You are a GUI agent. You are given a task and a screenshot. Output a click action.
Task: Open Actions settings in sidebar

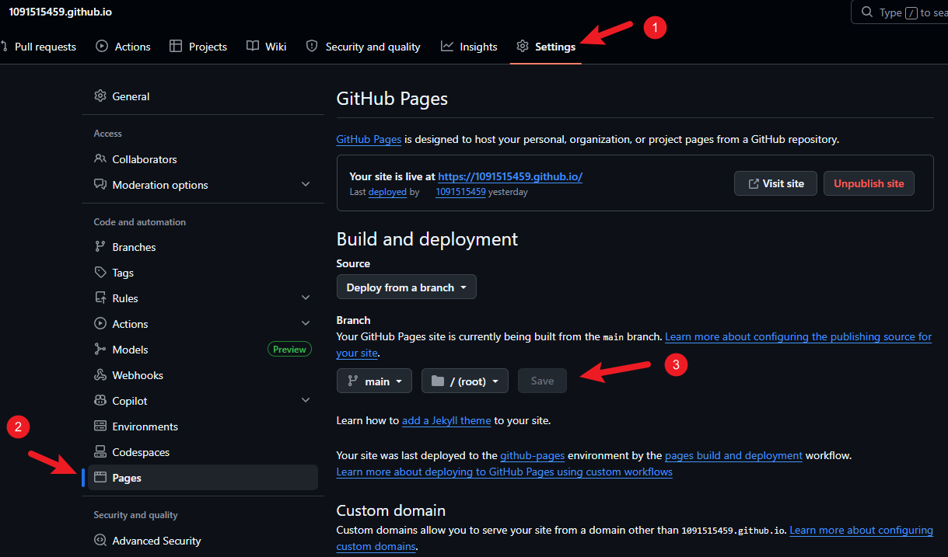point(203,324)
